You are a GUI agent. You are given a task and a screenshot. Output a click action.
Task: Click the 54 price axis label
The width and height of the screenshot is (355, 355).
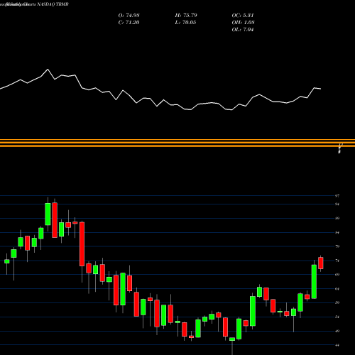point(337,317)
